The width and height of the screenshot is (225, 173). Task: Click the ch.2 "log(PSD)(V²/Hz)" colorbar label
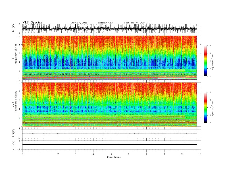(x=213, y=109)
